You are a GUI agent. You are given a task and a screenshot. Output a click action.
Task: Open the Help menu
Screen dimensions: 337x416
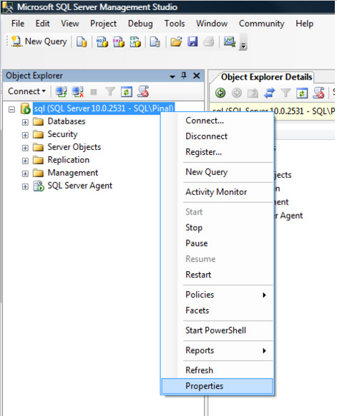pyautogui.click(x=304, y=24)
